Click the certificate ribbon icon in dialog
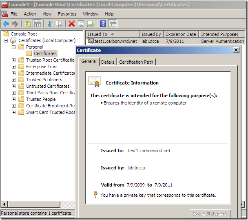The height and width of the screenshot is (220, 248). 95,82
